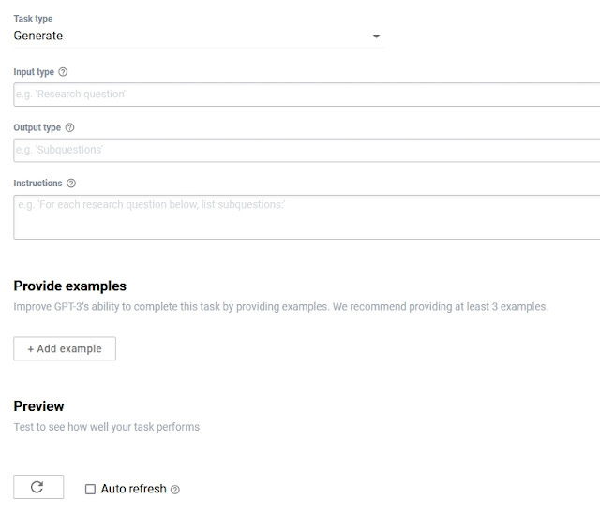This screenshot has width=600, height=514.
Task: Show help for Input type
Action: (x=63, y=72)
